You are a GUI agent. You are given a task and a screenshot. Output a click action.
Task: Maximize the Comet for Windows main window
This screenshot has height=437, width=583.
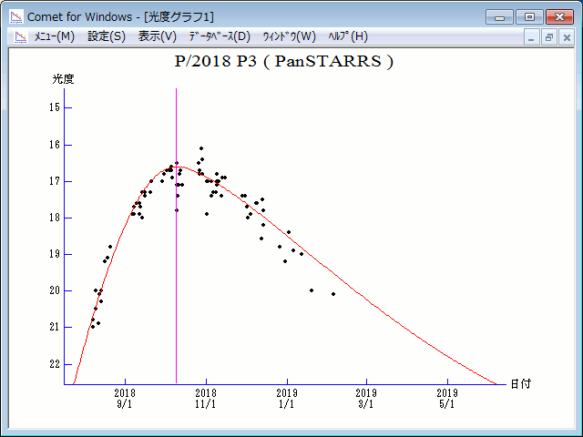527,16
